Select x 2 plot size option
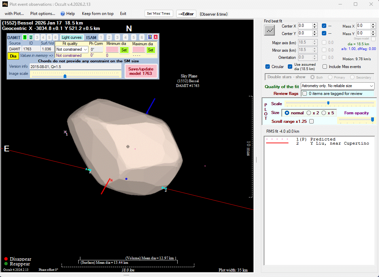 pyautogui.click(x=309, y=113)
